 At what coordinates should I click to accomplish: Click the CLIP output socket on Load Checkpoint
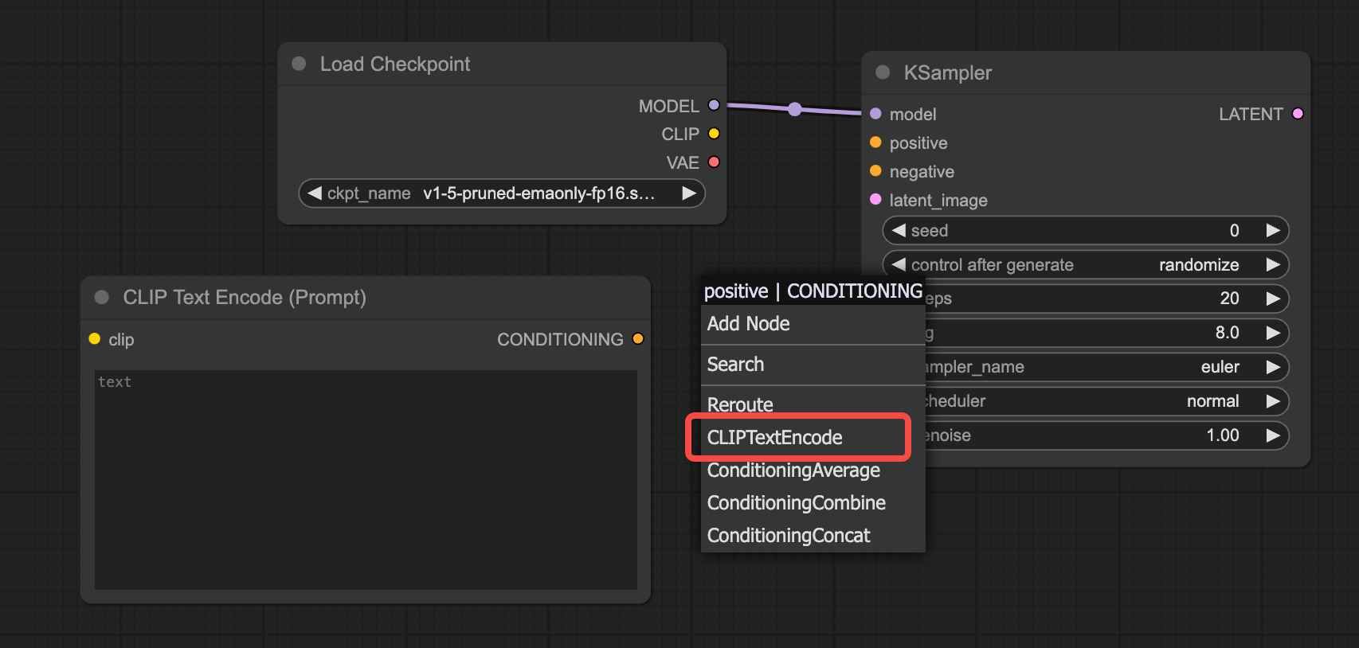pos(714,134)
